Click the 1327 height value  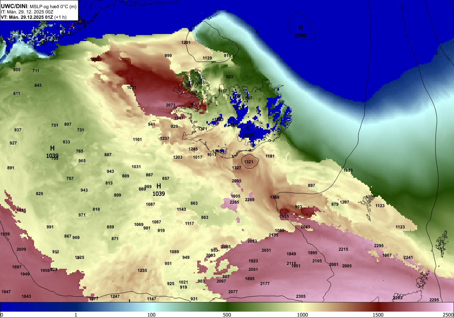[x=237, y=168]
